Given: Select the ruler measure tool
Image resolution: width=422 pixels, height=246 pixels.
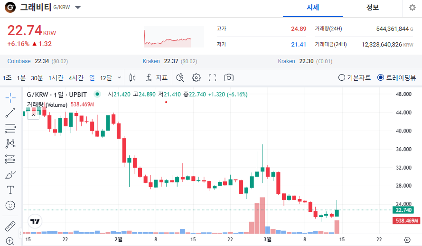Looking at the screenshot, I should pyautogui.click(x=10, y=227).
